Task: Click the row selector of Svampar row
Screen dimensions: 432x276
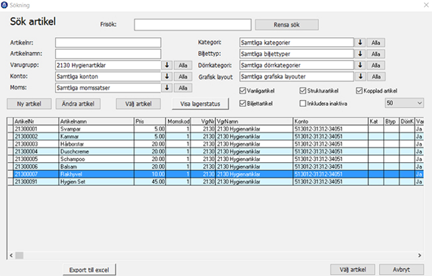Action: pos(10,129)
